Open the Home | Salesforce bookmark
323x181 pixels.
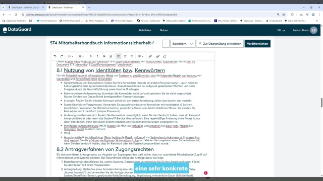point(46,21)
